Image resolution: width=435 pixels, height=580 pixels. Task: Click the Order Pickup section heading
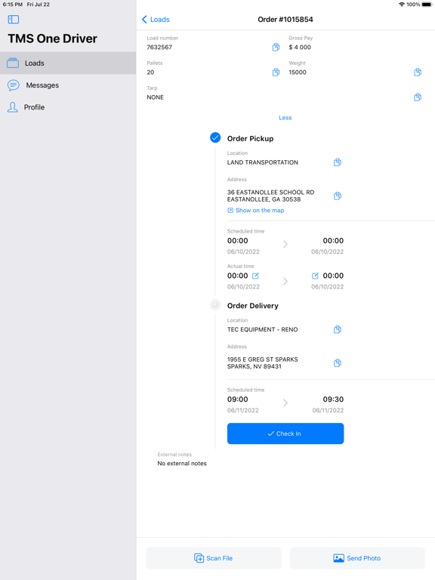[251, 138]
